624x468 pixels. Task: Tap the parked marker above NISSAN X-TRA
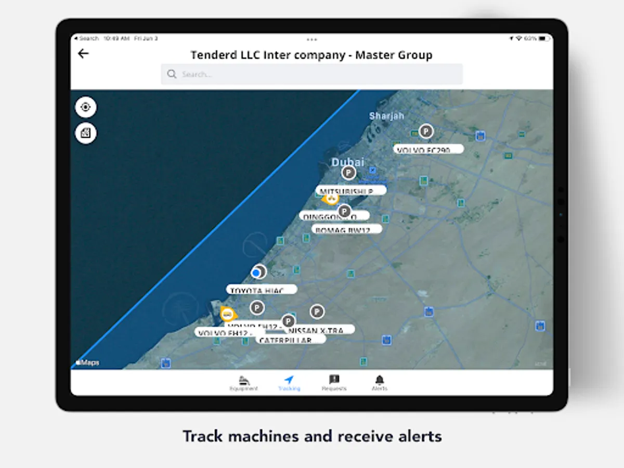click(317, 312)
